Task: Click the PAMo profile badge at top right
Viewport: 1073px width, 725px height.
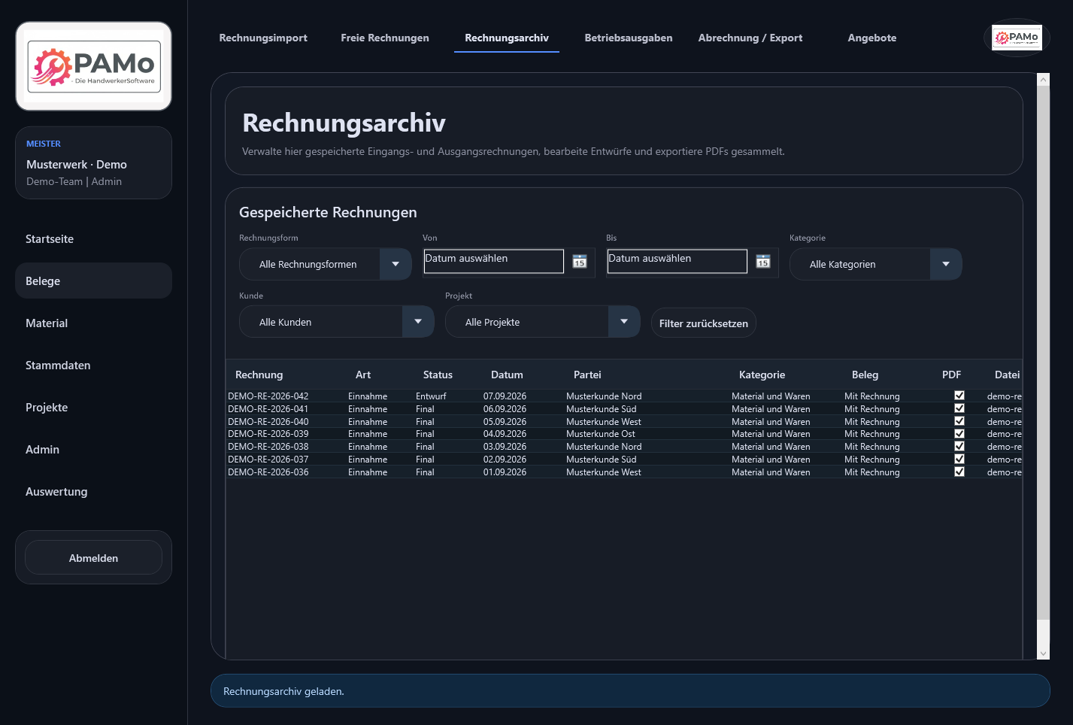Action: [1017, 38]
